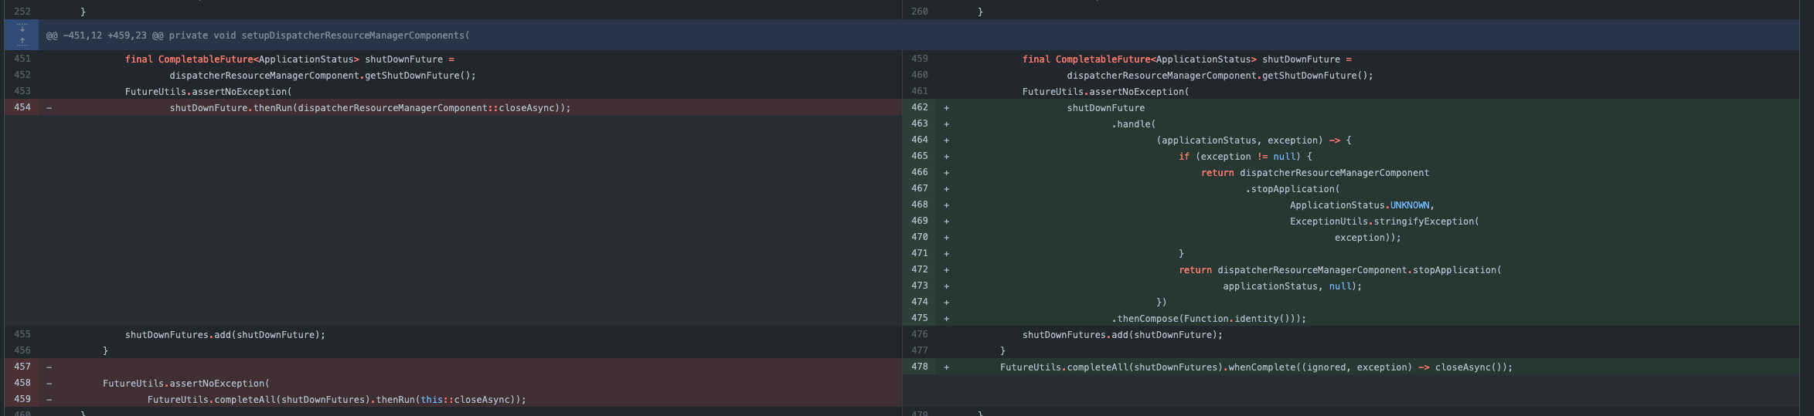Viewport: 1814px width, 416px height.
Task: Click right-side code 'dispatcherResourceManagerComponent.getShutDownFuture();'
Action: coord(1220,76)
